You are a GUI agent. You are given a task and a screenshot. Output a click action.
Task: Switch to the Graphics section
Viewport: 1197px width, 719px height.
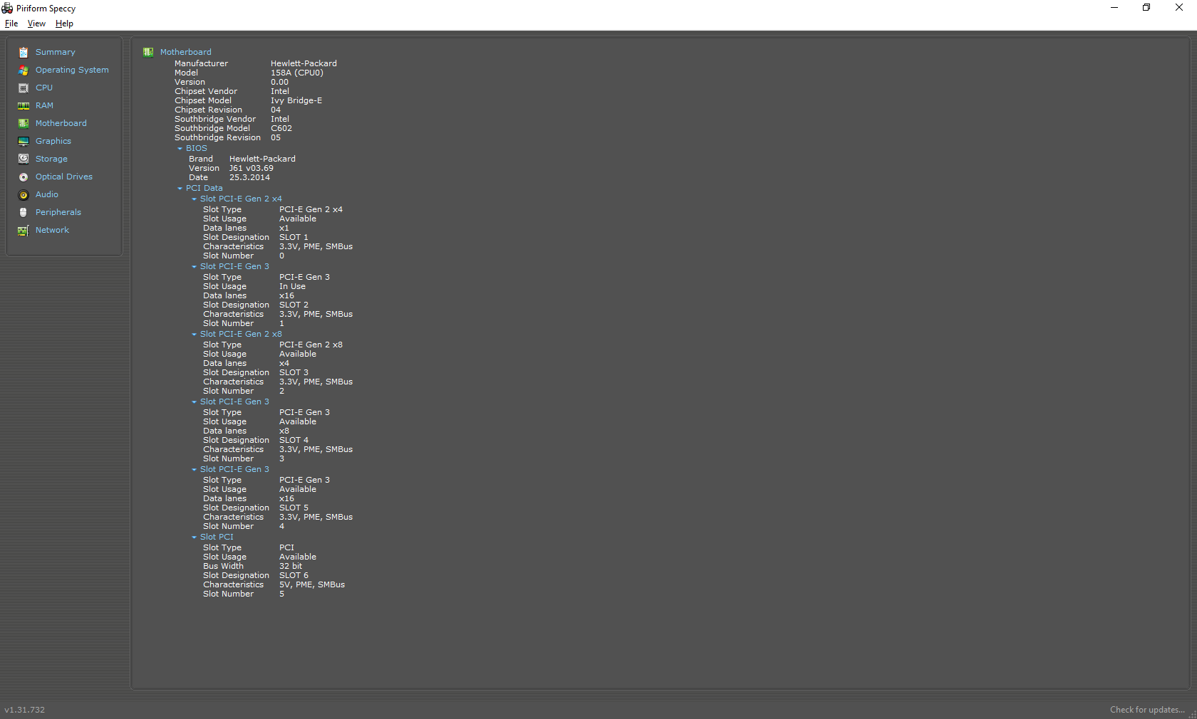(53, 141)
